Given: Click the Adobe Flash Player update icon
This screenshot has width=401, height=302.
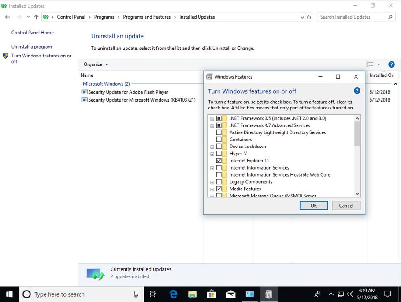Looking at the screenshot, I should (84, 92).
